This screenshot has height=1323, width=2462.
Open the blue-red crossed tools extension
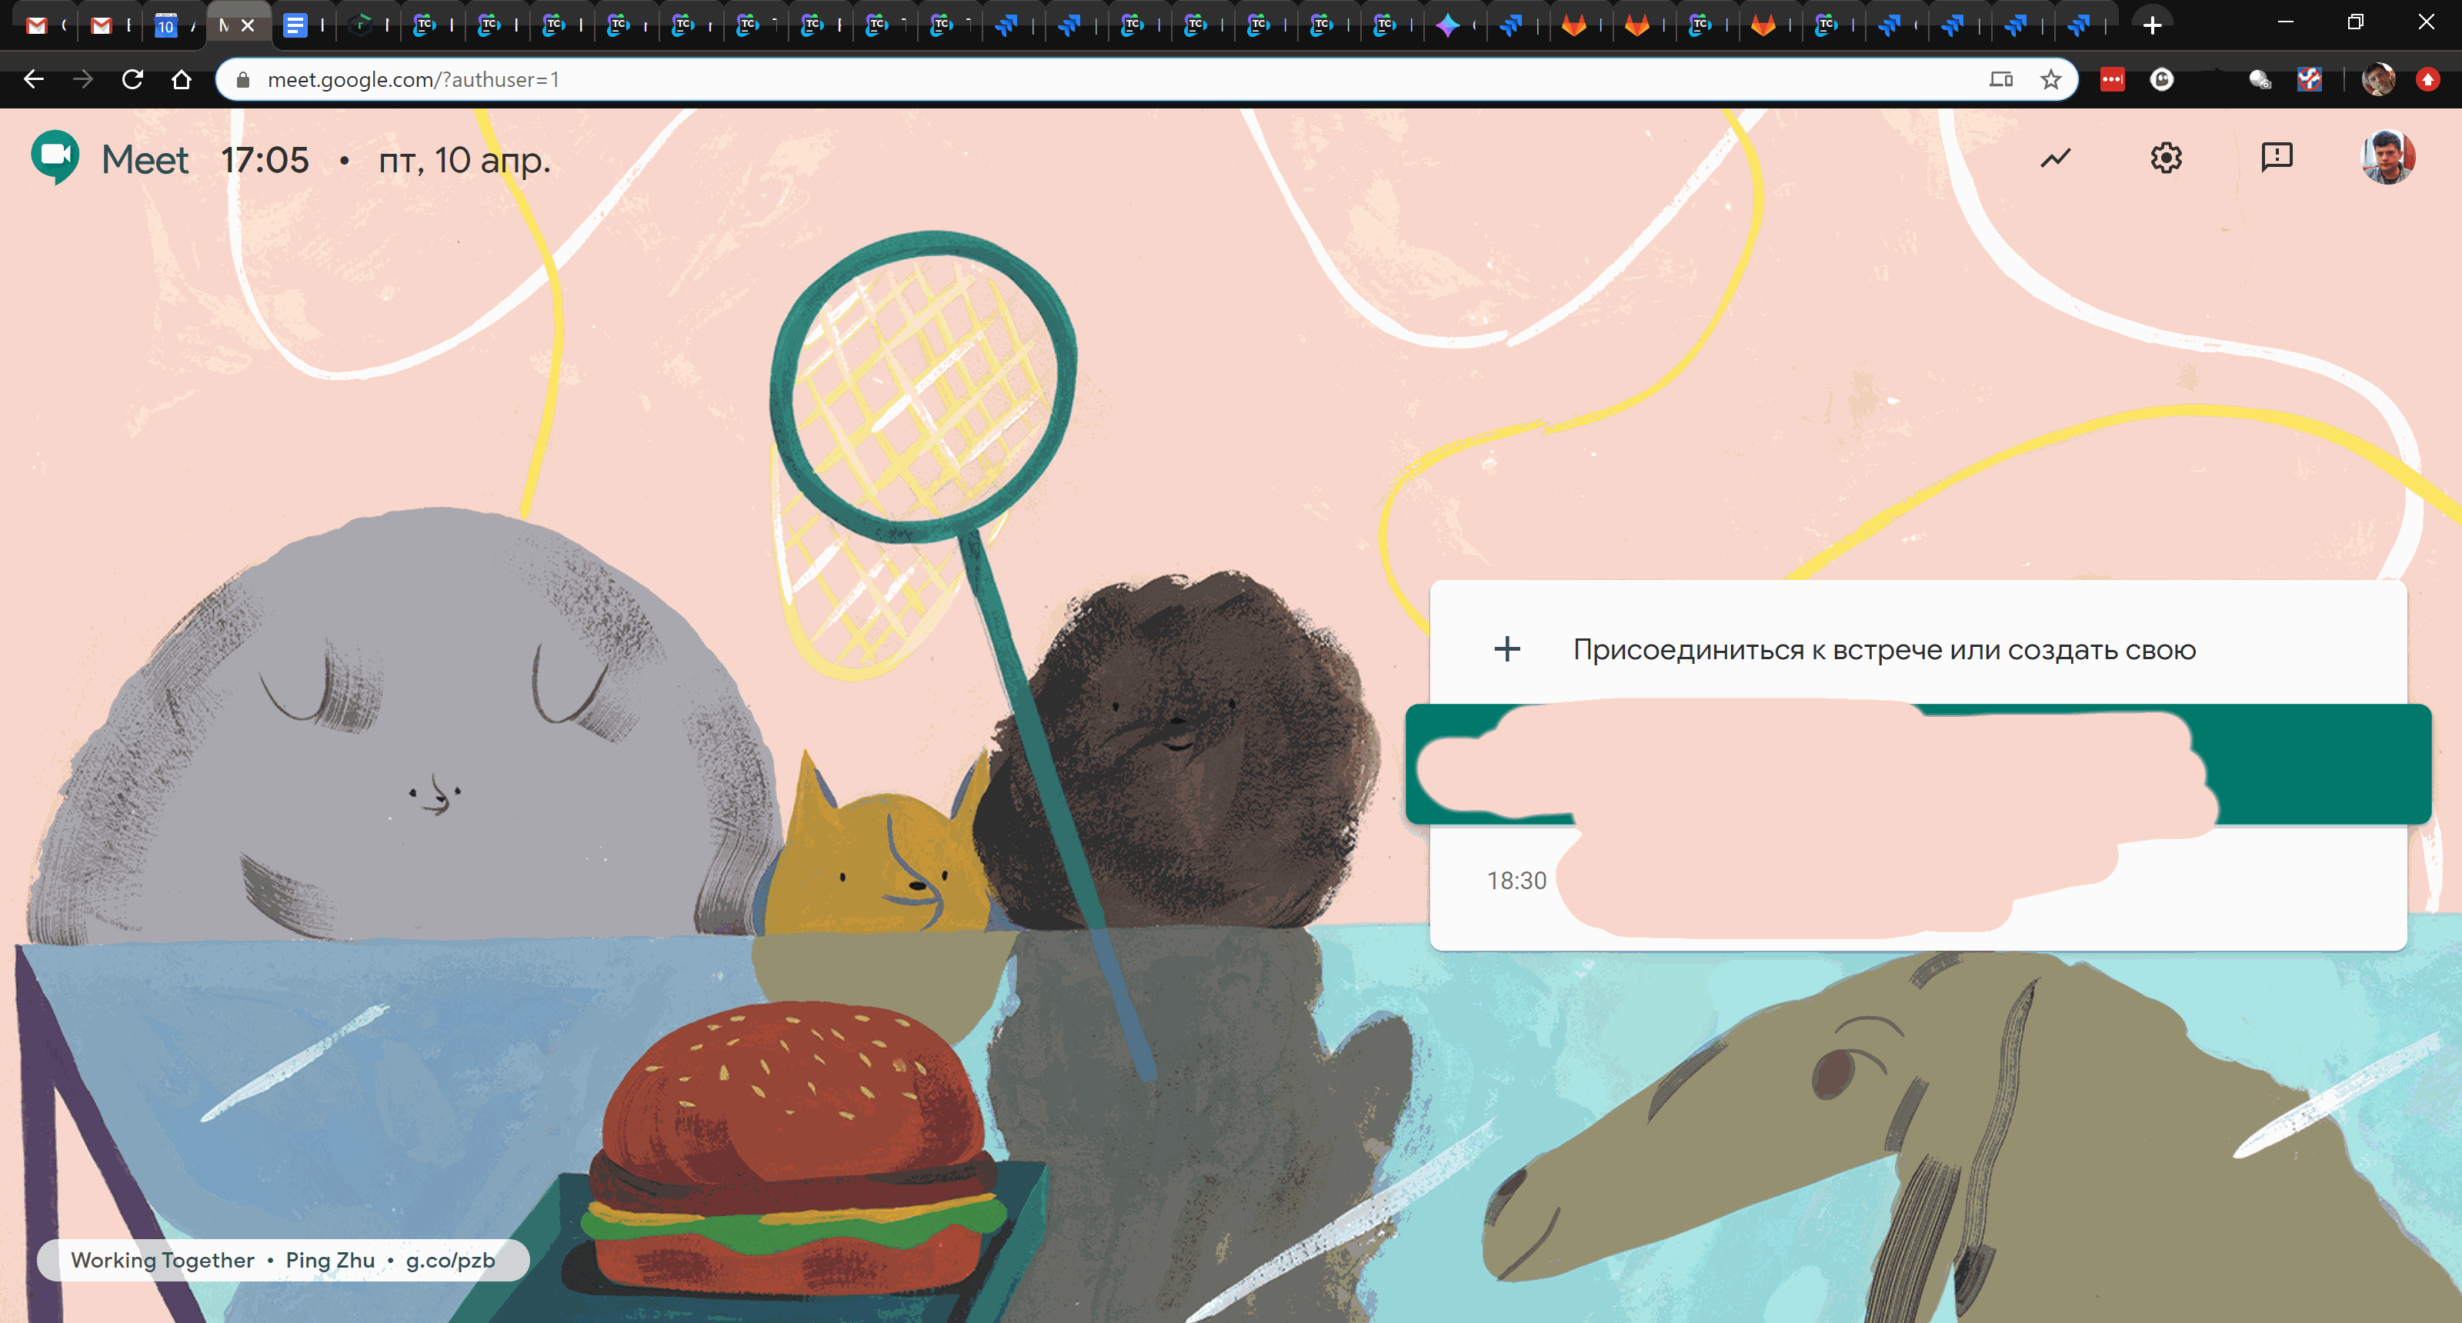click(2309, 79)
